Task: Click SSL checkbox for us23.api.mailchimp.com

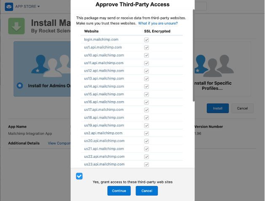Action: [x=146, y=164]
